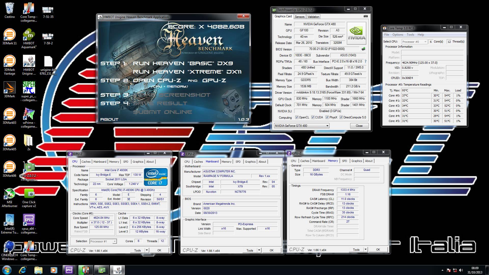Toggle PhysX checkbox in GPU-Z
This screenshot has height=275, width=489.
pos(327,117)
